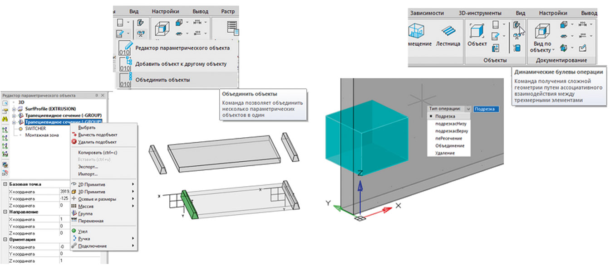Collapse the Базовая точка property section

(5, 184)
